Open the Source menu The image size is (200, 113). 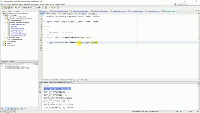(21, 4)
